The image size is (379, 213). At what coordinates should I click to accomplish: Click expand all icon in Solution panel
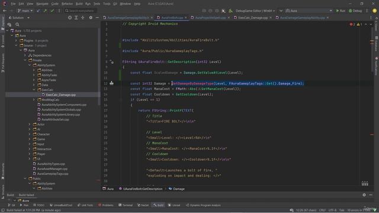click(76, 18)
